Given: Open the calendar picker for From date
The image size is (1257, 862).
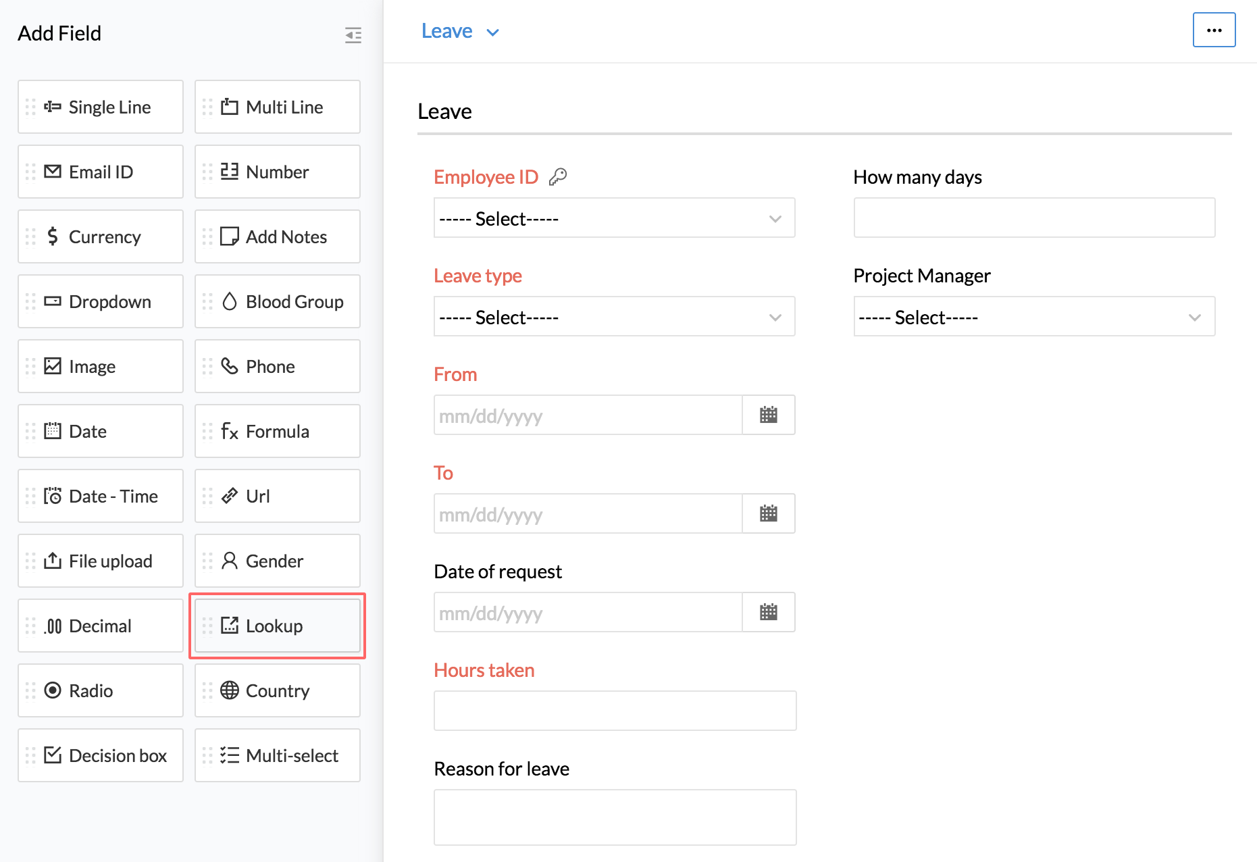Looking at the screenshot, I should point(768,415).
